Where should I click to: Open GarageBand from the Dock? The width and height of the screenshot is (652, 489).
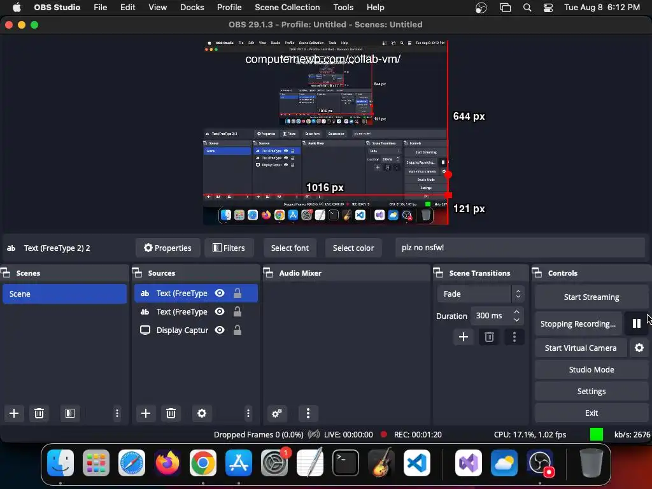click(381, 463)
